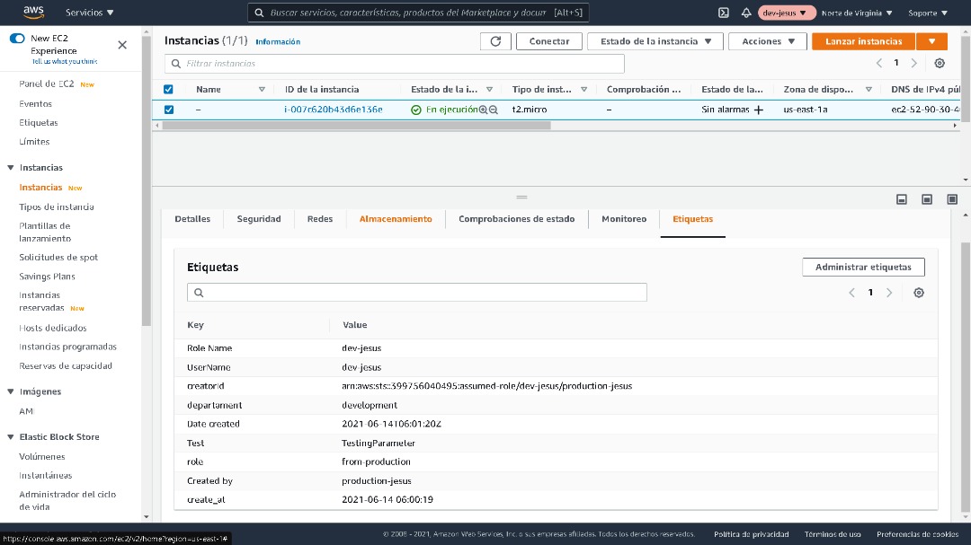Screen dimensions: 971x545
Task: Click the Etiquetas search field
Action: click(417, 293)
